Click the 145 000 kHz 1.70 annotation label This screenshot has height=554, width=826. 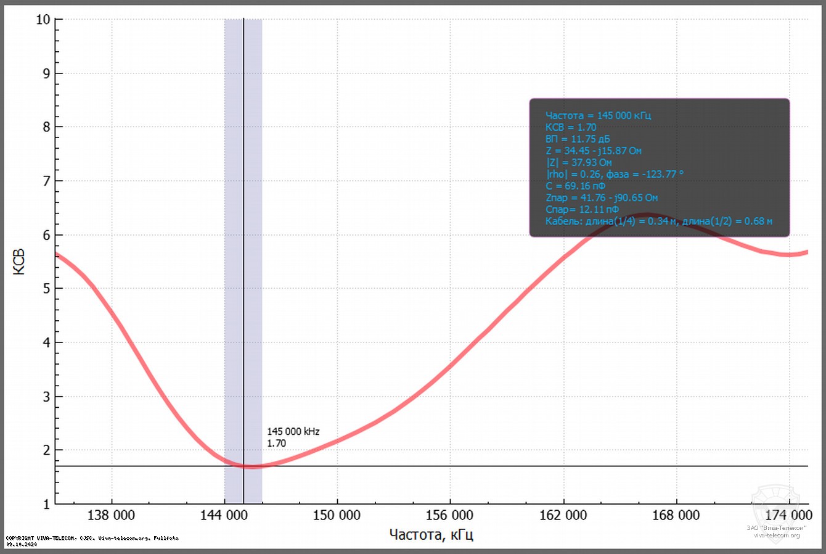pos(295,437)
